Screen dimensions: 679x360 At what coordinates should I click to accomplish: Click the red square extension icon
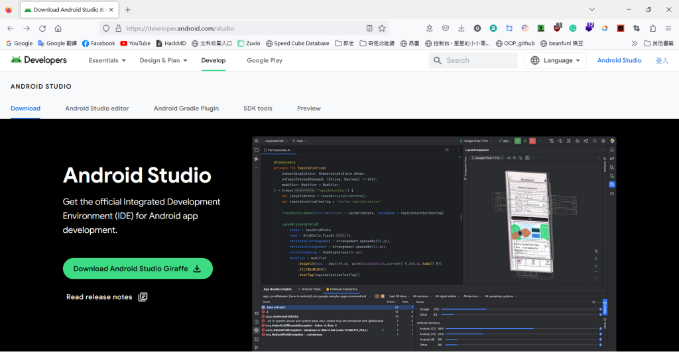pyautogui.click(x=621, y=28)
